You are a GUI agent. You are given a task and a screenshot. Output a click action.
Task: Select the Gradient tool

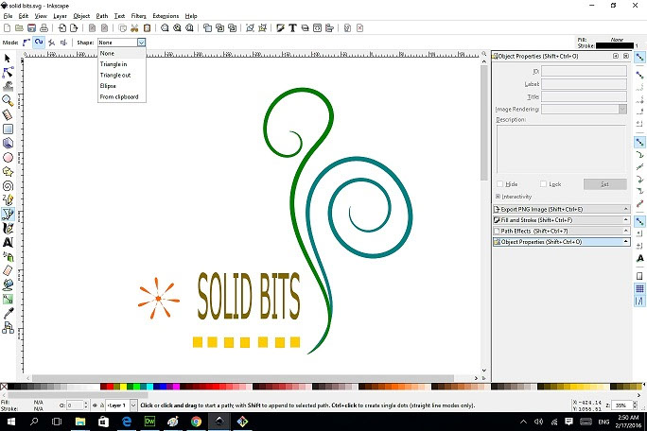[x=8, y=299]
